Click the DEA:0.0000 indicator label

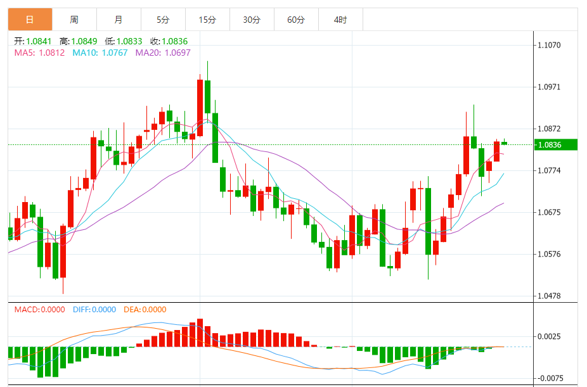tap(145, 310)
